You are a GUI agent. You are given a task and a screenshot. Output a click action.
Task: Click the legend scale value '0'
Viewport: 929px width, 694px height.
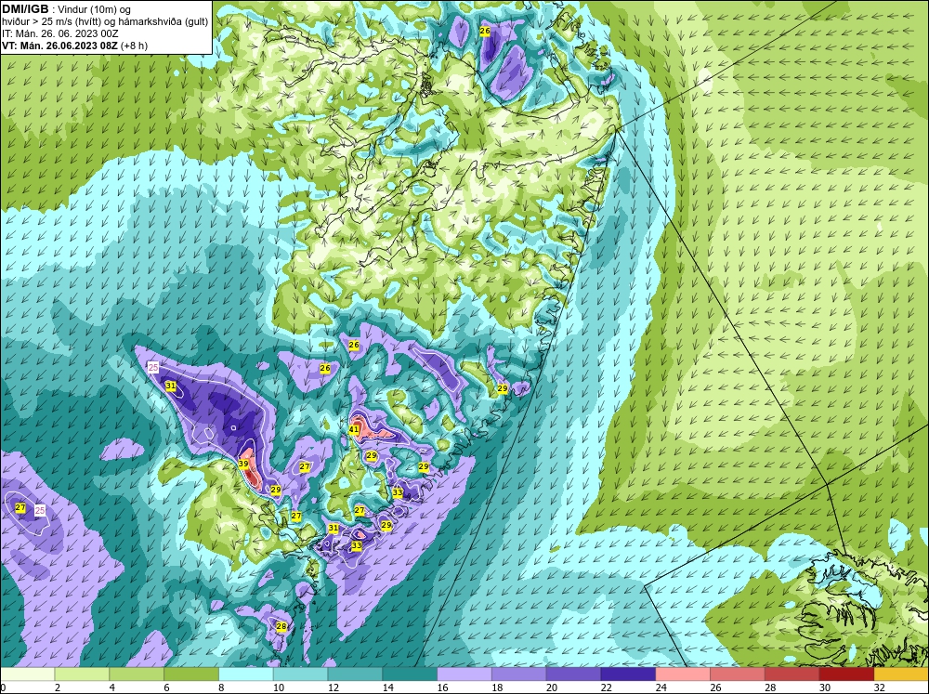3,687
